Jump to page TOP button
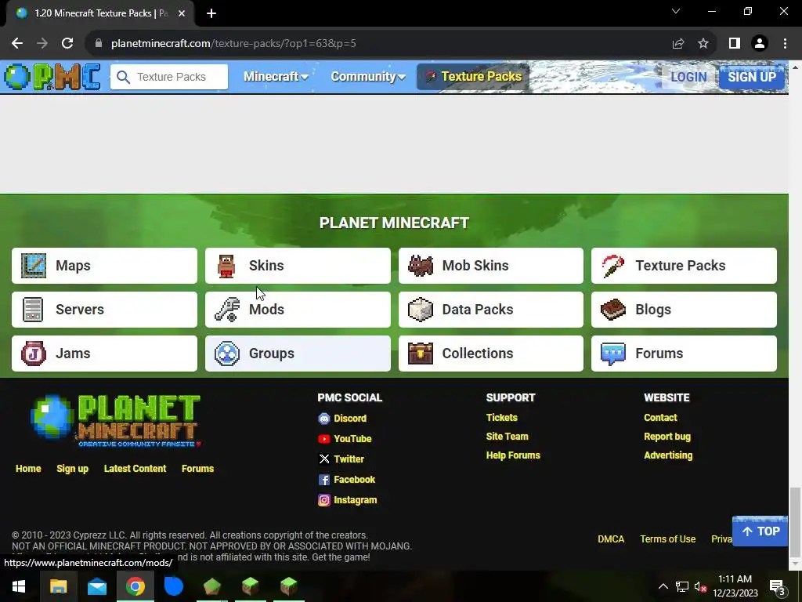Viewport: 802px width, 602px height. (x=760, y=531)
